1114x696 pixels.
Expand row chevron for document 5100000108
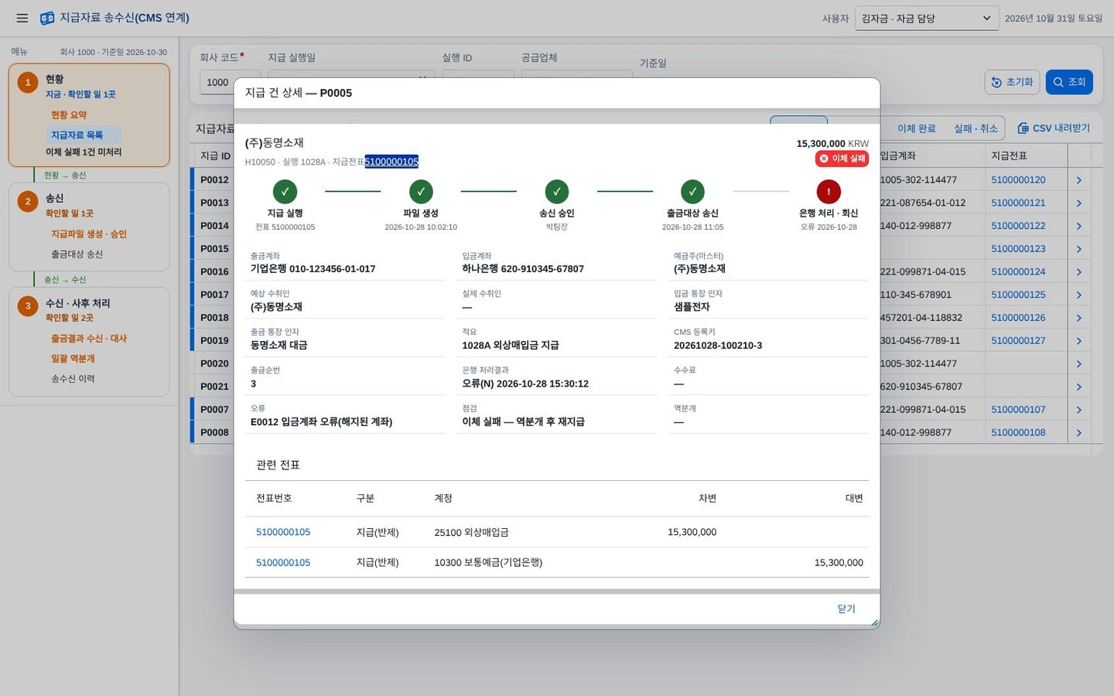click(x=1078, y=433)
